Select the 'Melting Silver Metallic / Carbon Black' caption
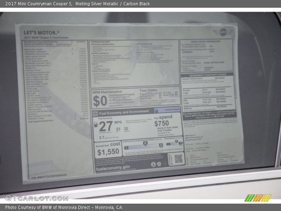Viewport: 281px width, 211px height. tap(112, 4)
